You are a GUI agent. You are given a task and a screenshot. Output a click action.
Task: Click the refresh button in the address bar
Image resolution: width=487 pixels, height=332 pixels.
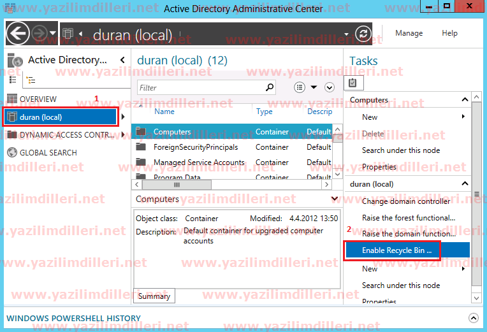click(x=363, y=34)
